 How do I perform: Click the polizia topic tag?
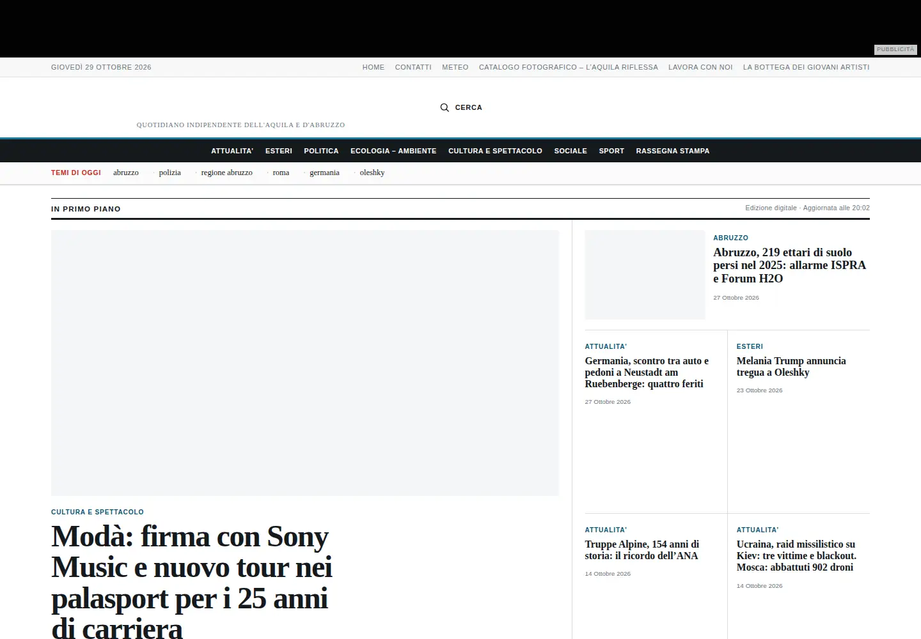pyautogui.click(x=170, y=173)
